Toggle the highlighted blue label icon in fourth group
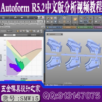The height and width of the screenshot is (102, 102). click(81, 22)
